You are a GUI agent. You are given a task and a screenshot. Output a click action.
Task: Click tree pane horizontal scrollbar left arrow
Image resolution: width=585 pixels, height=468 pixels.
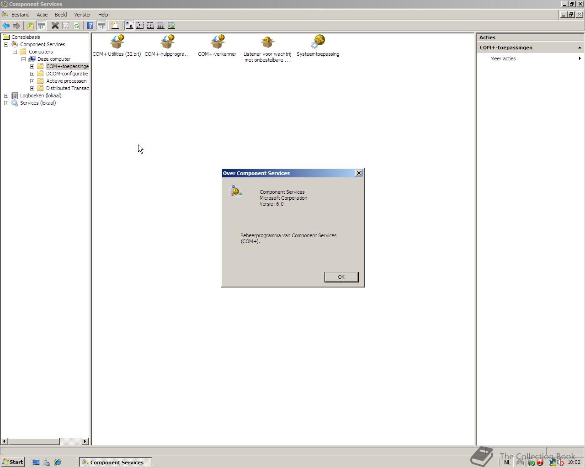tap(5, 441)
